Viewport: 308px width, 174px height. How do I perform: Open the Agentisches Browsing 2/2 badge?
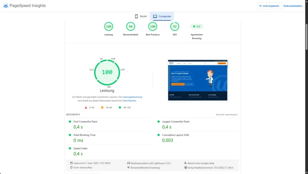pyautogui.click(x=197, y=26)
